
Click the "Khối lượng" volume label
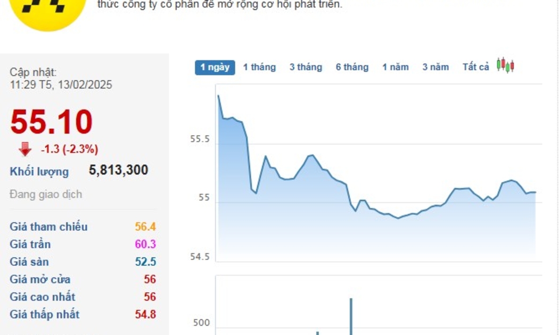(x=39, y=172)
